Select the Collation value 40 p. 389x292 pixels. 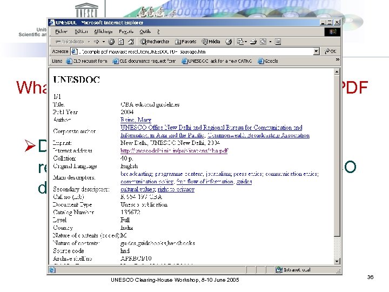click(x=126, y=158)
